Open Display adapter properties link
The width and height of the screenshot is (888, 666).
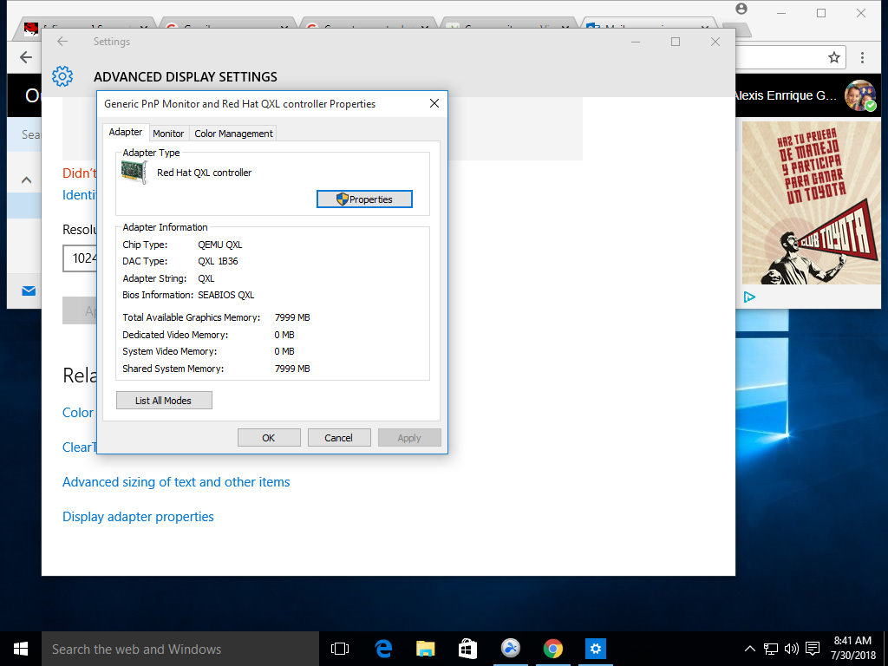pyautogui.click(x=138, y=517)
